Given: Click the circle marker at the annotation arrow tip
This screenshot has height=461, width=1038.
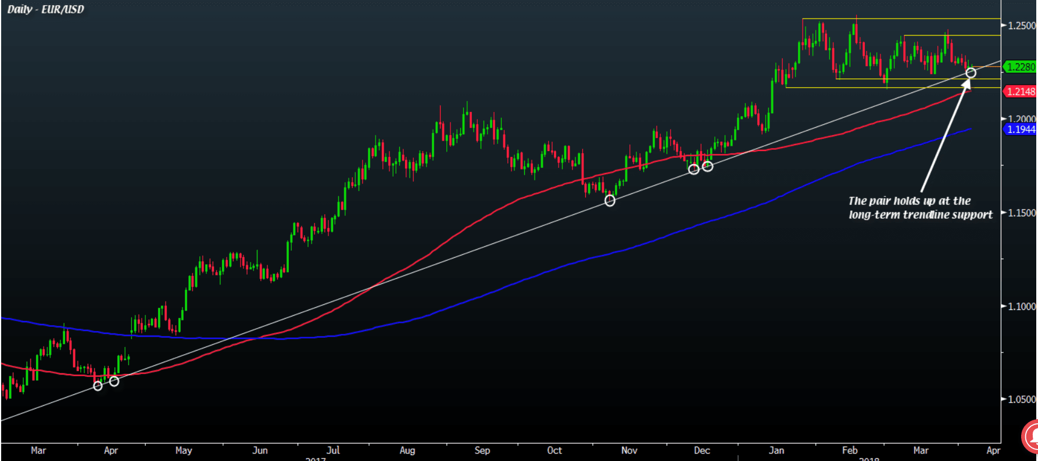Looking at the screenshot, I should tap(971, 73).
